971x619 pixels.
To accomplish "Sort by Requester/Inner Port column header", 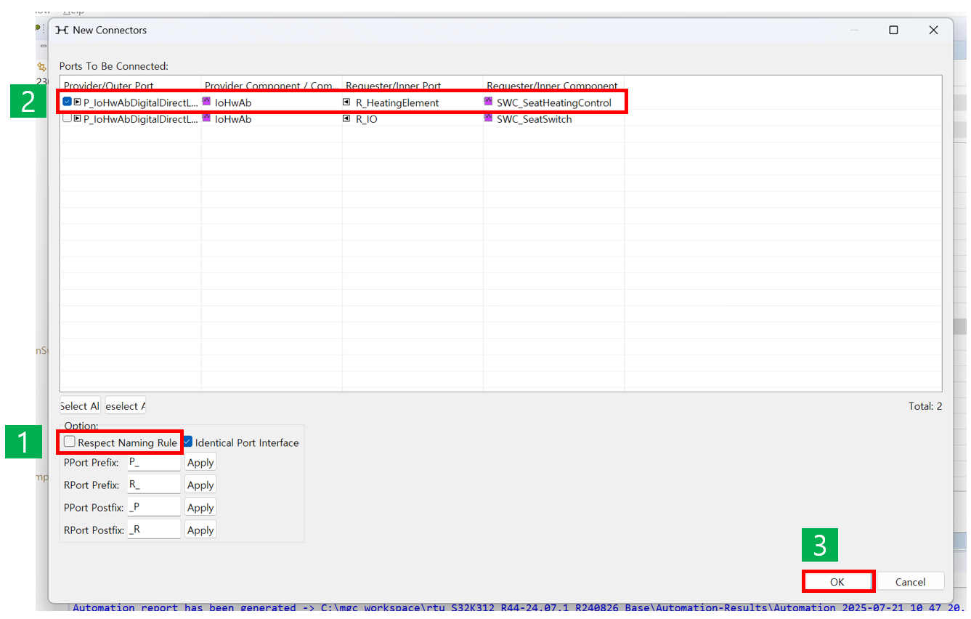I will click(x=393, y=86).
